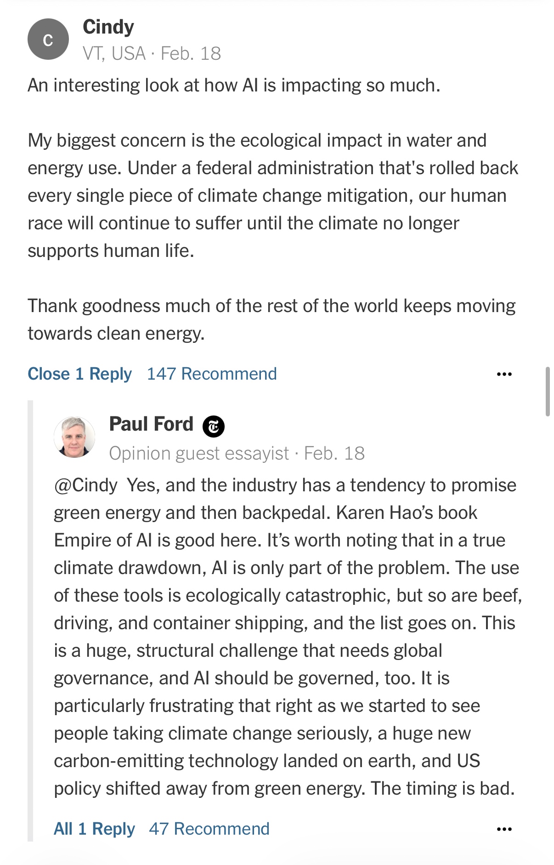Image resolution: width=554 pixels, height=865 pixels.
Task: Click the @Cindy mention in the reply
Action: pyautogui.click(x=86, y=485)
